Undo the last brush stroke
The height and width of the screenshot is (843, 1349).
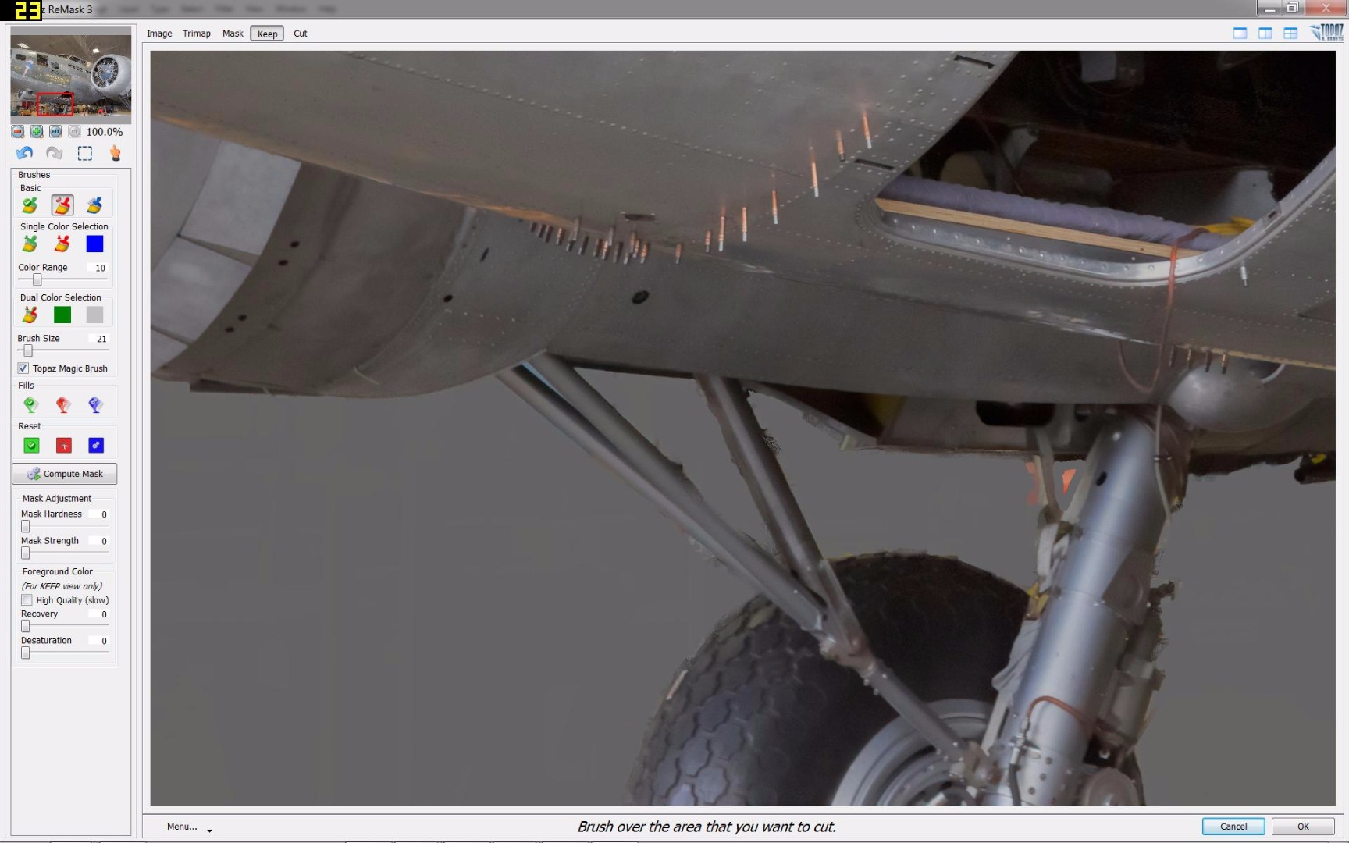(25, 153)
